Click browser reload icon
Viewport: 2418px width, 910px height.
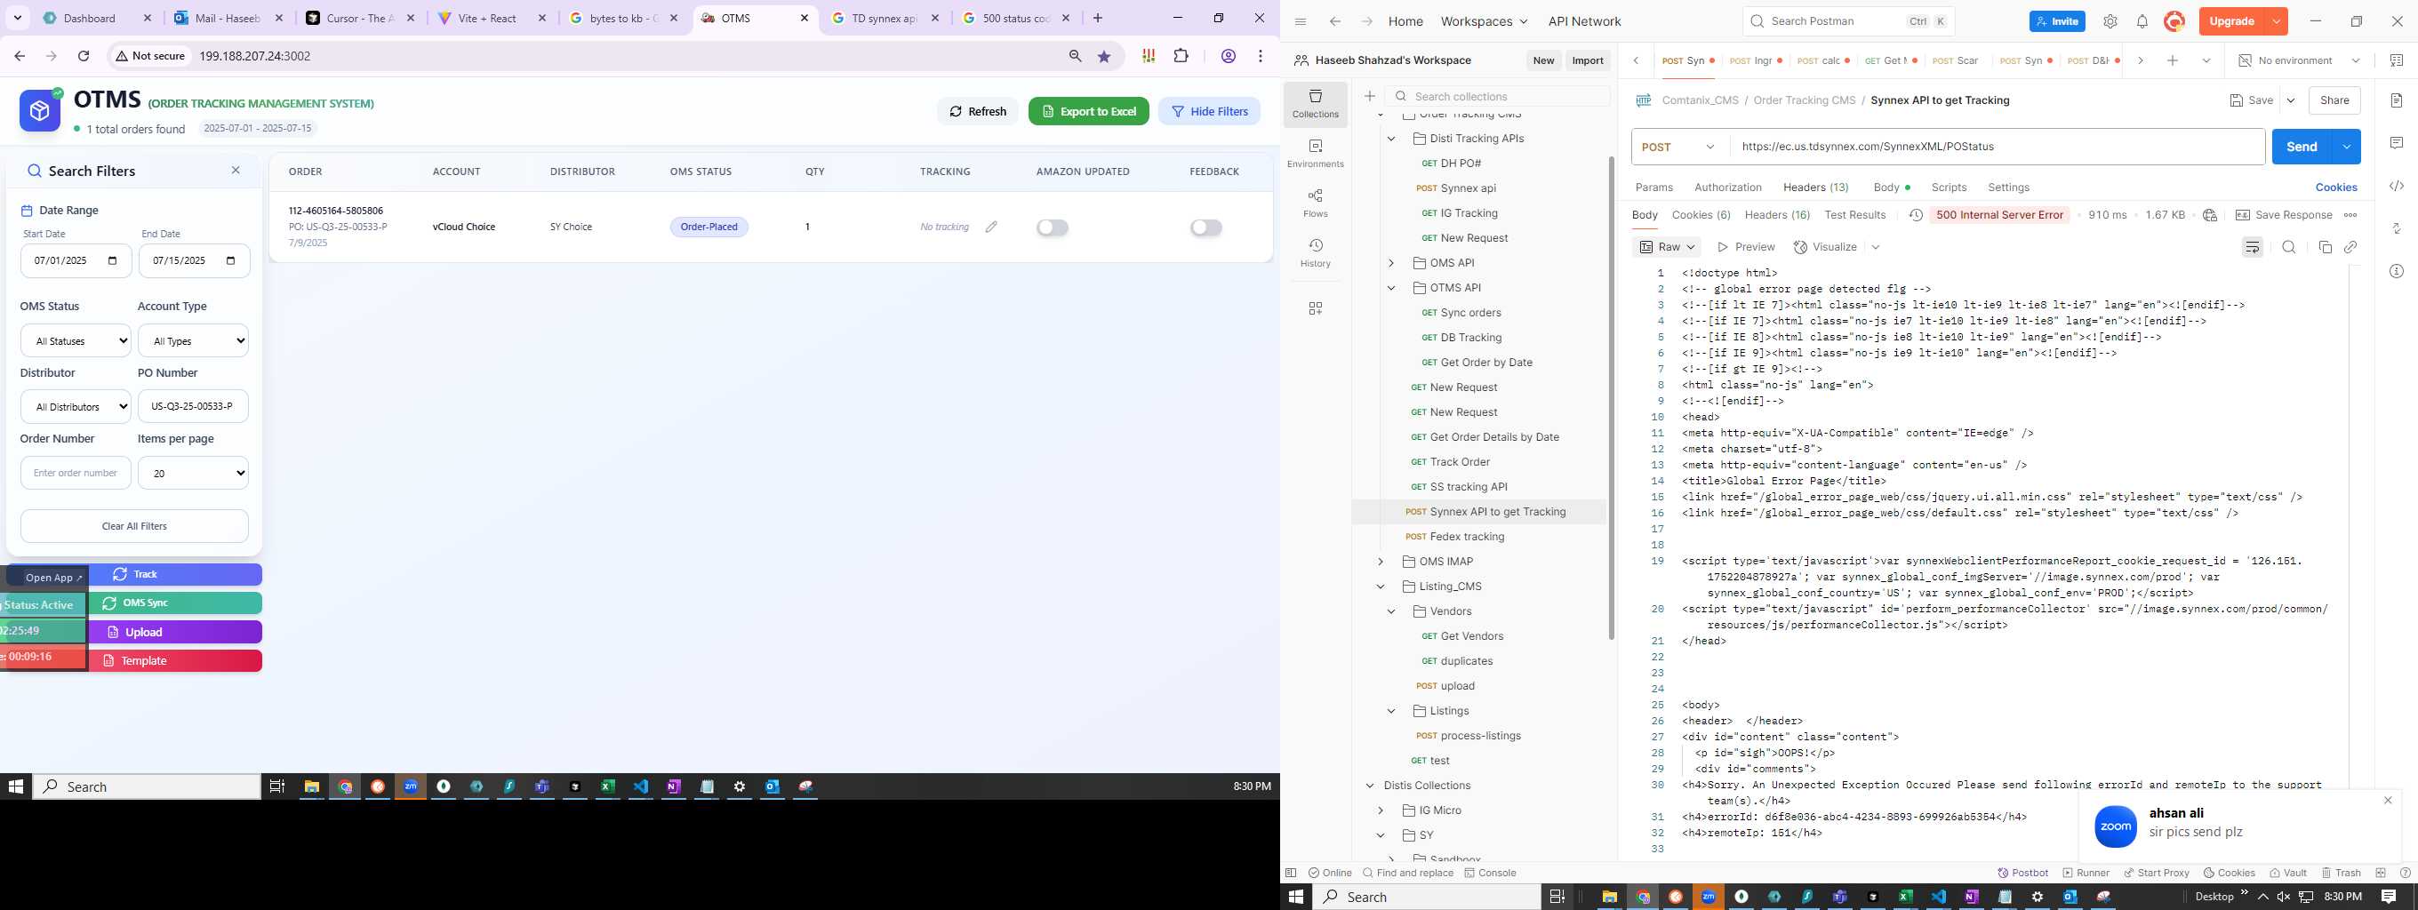[x=84, y=56]
